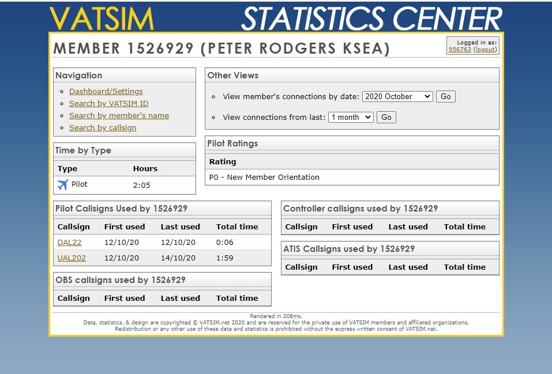Go to Search by VATSIM ID
Screen dimensions: 552x374
pos(108,103)
